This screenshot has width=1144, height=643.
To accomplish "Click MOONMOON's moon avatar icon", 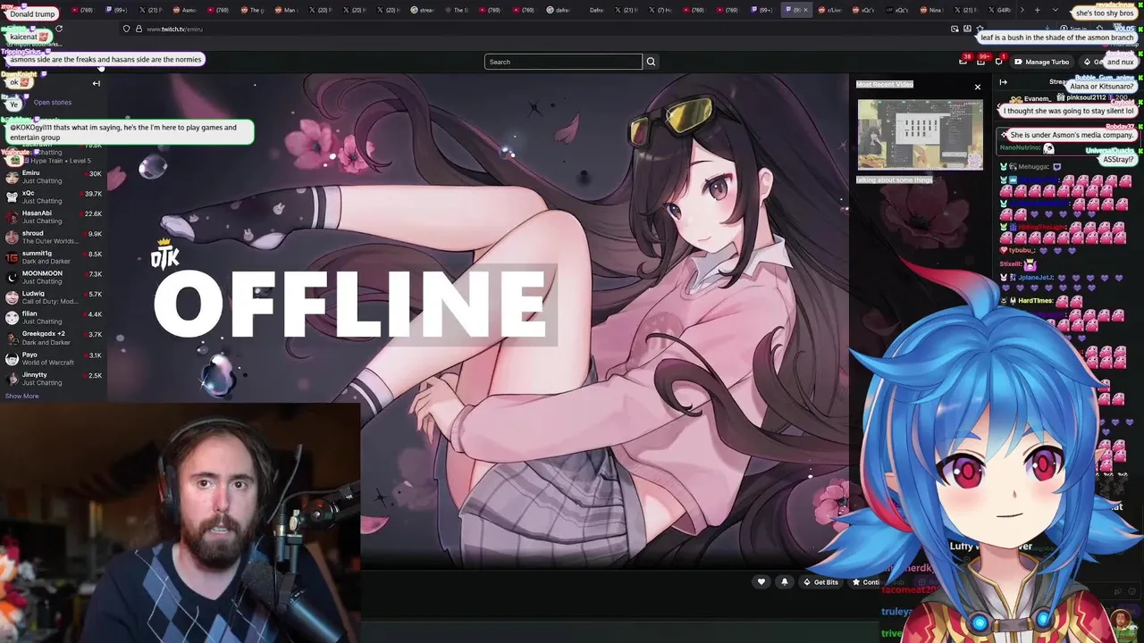I will pos(12,277).
